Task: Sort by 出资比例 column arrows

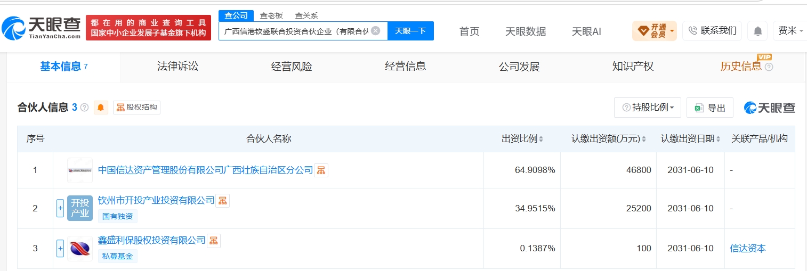Action: click(541, 139)
